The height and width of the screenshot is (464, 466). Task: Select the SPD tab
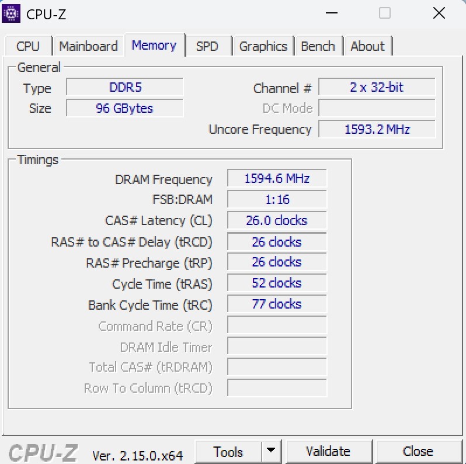[x=207, y=46]
